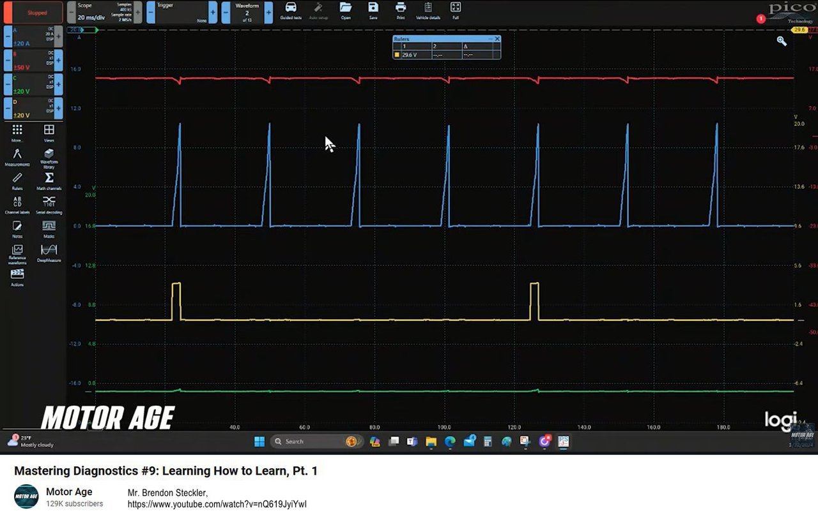Open Serial decoding tool
This screenshot has height=513, width=818.
click(49, 204)
